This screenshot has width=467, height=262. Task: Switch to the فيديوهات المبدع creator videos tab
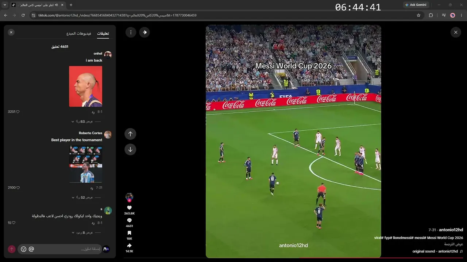(x=79, y=33)
